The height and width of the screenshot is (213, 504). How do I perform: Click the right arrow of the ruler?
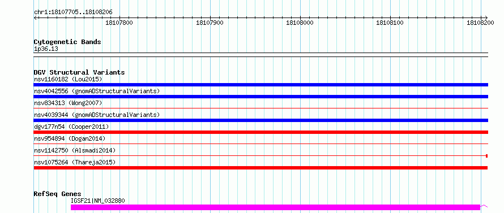tap(486, 18)
